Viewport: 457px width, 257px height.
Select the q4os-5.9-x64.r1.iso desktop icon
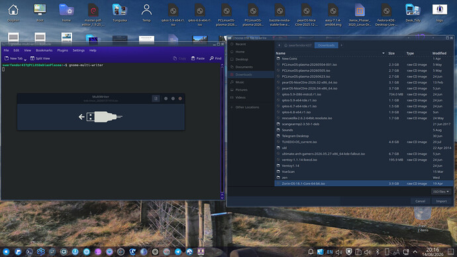[173, 15]
